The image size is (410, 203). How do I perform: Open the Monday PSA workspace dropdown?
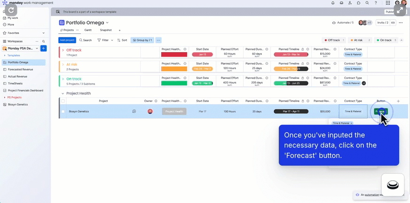point(37,48)
